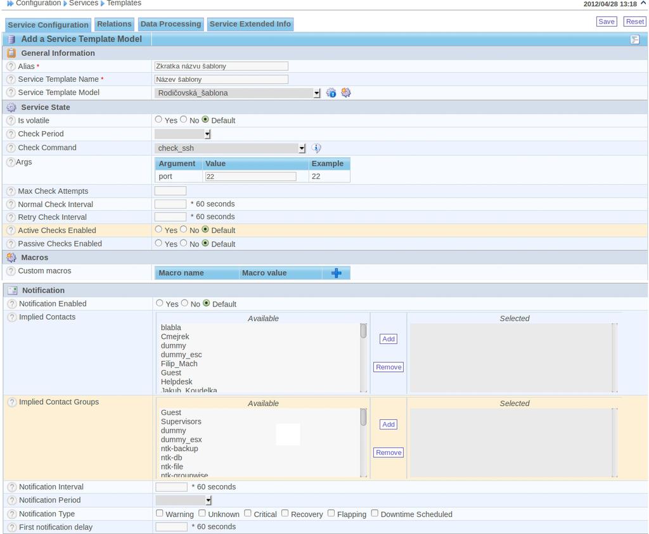Click the Alias input field
This screenshot has width=649, height=534.
click(221, 66)
